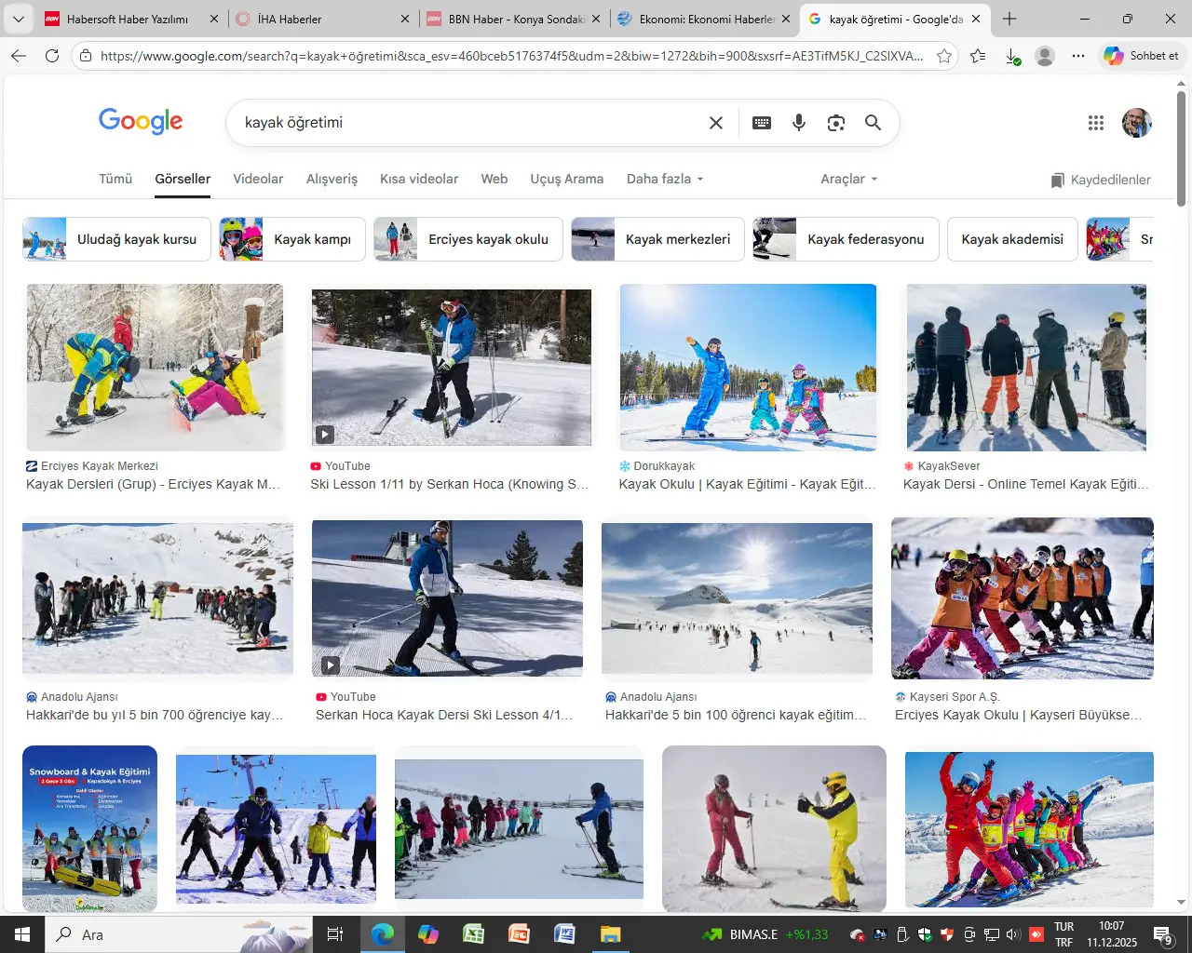1192x953 pixels.
Task: Click the voice search microphone icon
Action: click(x=798, y=123)
